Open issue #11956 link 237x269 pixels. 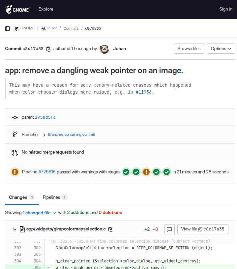click(143, 92)
